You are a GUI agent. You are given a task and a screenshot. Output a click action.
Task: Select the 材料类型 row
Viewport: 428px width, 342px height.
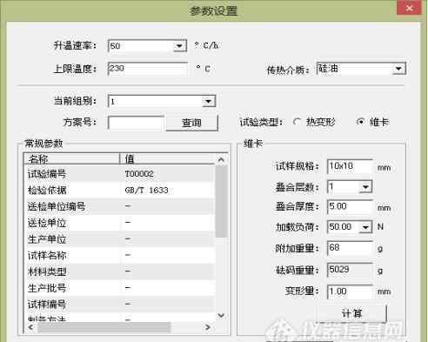pos(119,272)
